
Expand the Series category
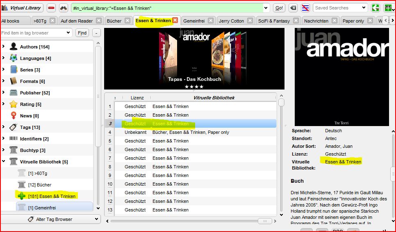tap(4, 69)
